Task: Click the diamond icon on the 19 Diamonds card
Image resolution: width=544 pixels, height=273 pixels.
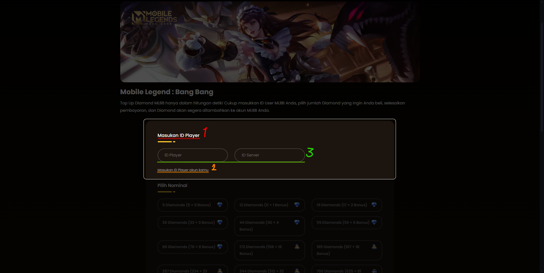Action: click(x=374, y=205)
